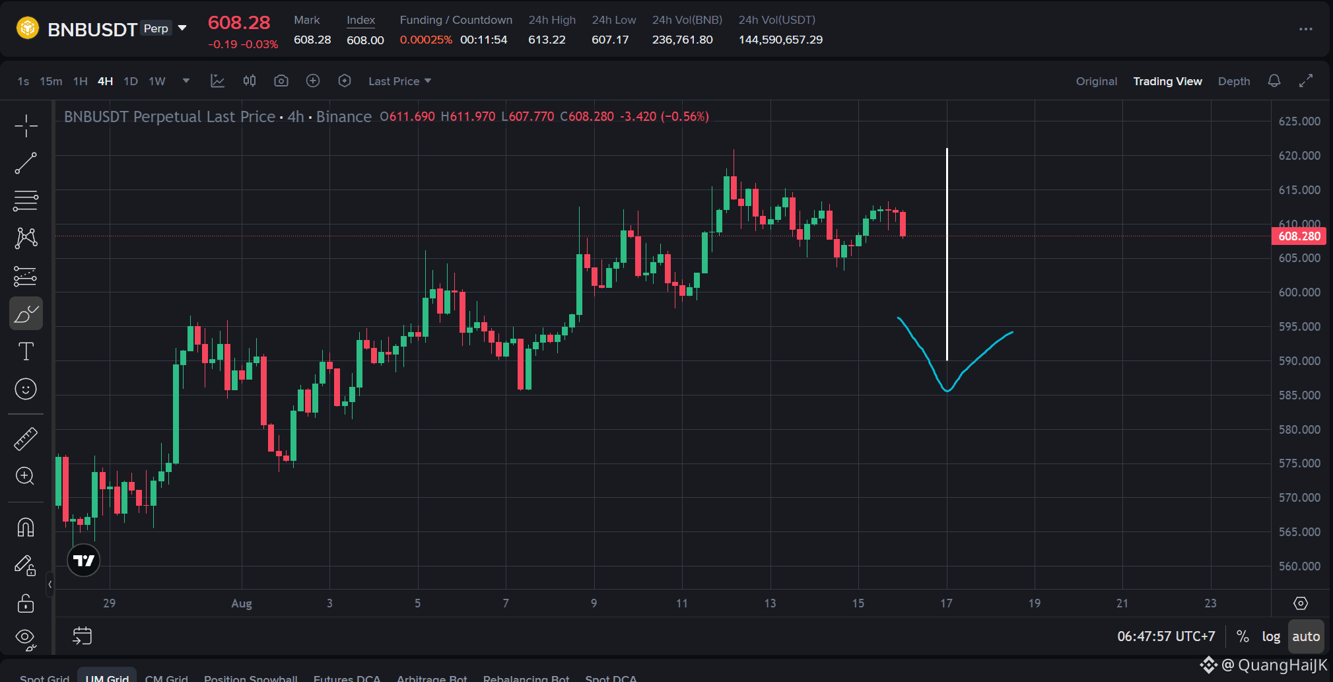Image resolution: width=1333 pixels, height=682 pixels.
Task: Open the emoji icons tool
Action: coord(26,389)
